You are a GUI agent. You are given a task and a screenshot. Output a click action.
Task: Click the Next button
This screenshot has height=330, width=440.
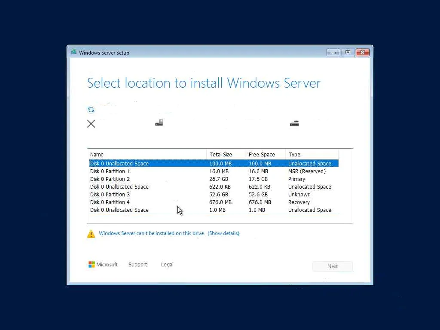pyautogui.click(x=333, y=266)
